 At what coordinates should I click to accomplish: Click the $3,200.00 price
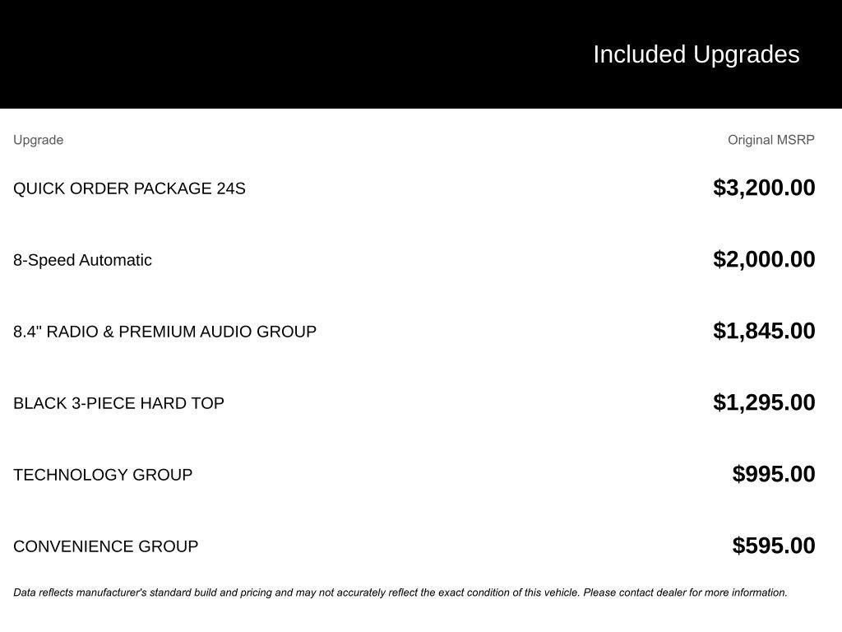[x=764, y=188]
